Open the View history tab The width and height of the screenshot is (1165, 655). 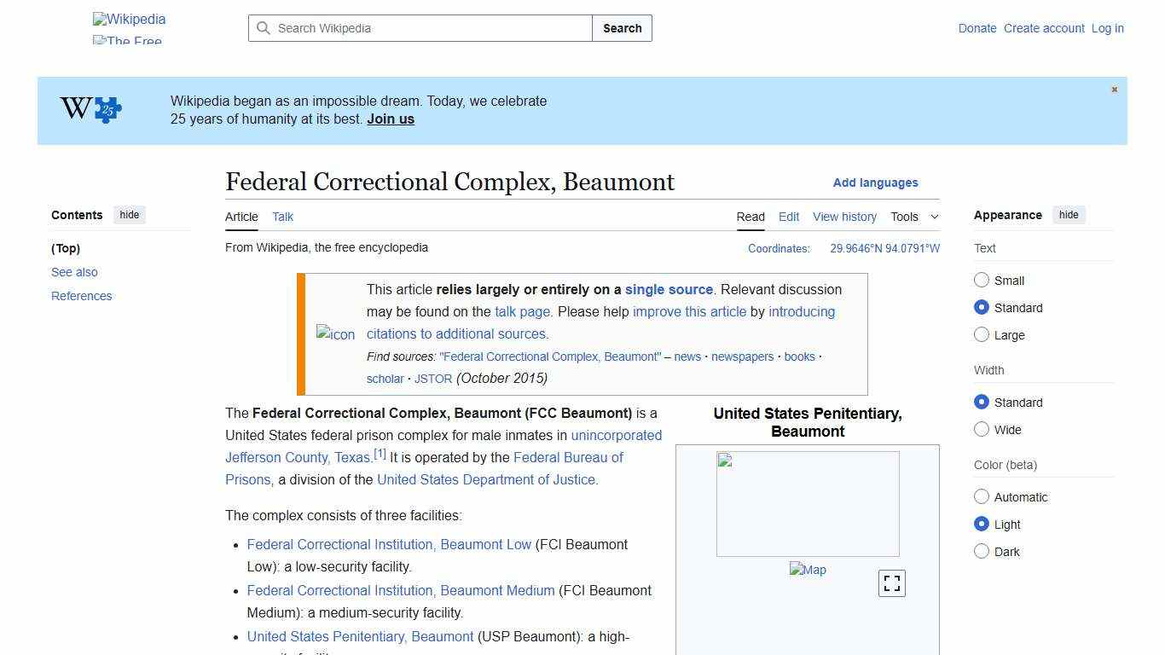844,217
